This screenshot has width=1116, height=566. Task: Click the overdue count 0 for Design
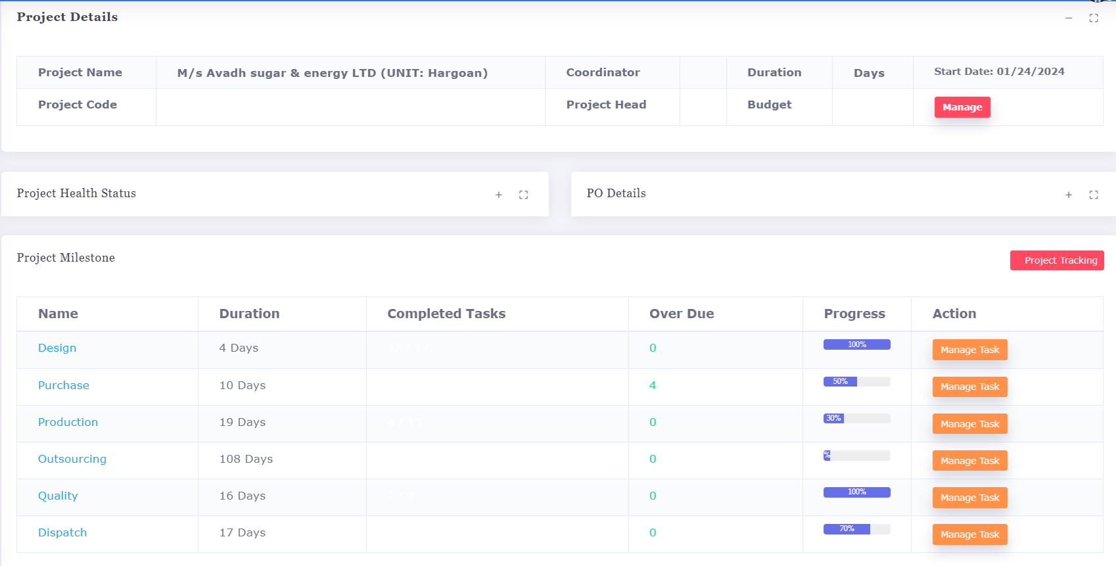click(653, 348)
